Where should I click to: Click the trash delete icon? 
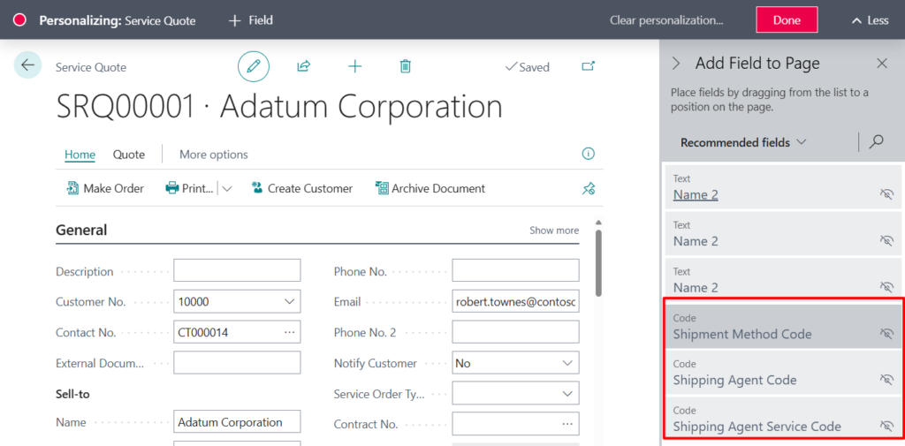pos(405,66)
